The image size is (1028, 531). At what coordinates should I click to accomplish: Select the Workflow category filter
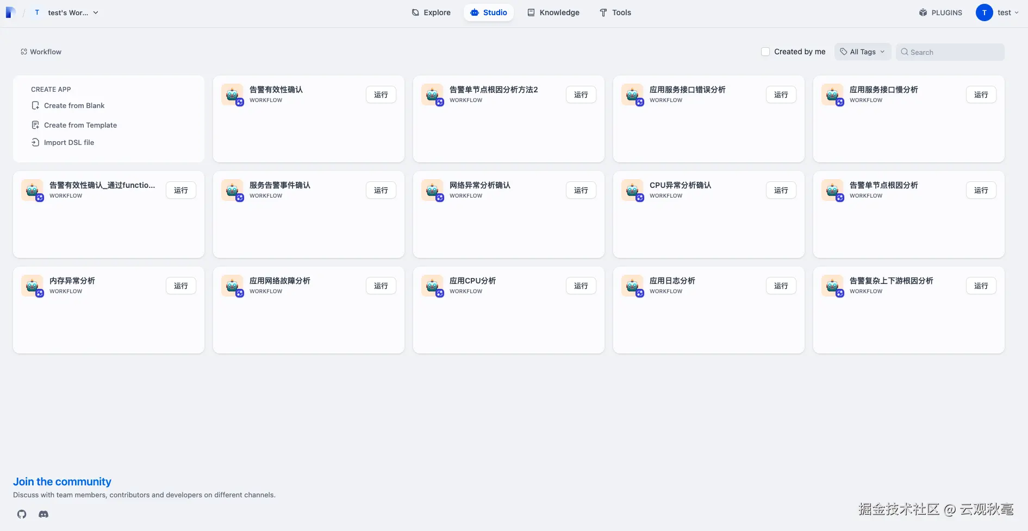point(41,52)
